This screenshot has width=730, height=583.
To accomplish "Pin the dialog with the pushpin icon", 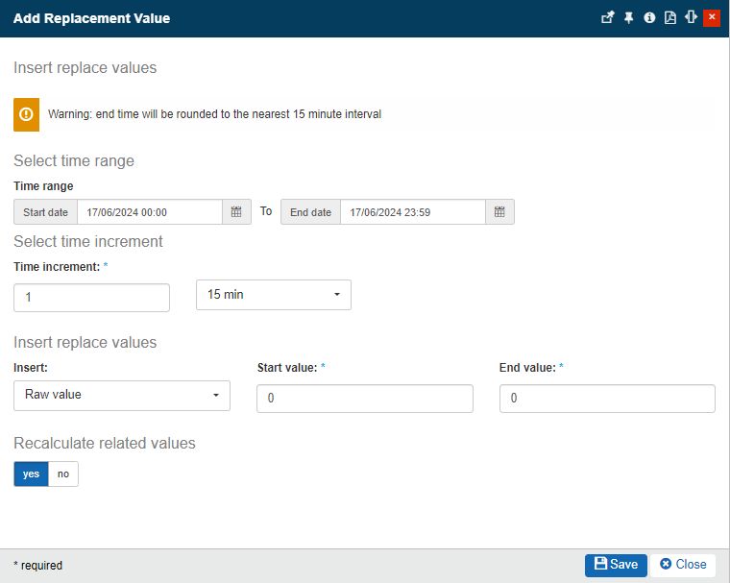I will click(629, 18).
